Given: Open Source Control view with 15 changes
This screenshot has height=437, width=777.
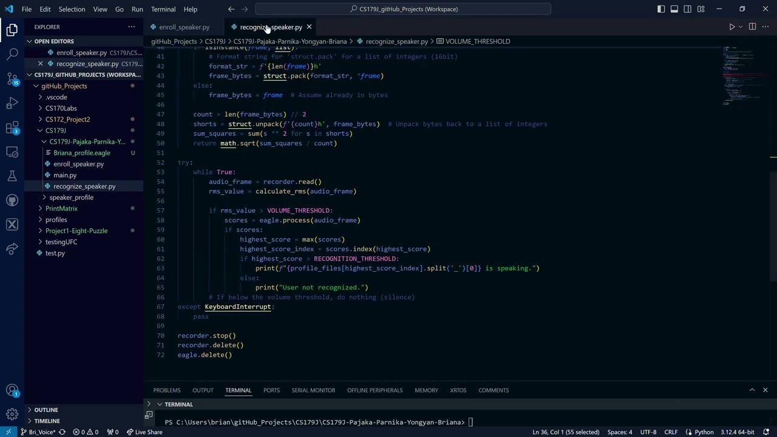Looking at the screenshot, I should coord(12,79).
